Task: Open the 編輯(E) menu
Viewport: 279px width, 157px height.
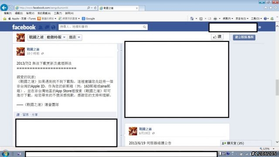Action: pos(19,14)
